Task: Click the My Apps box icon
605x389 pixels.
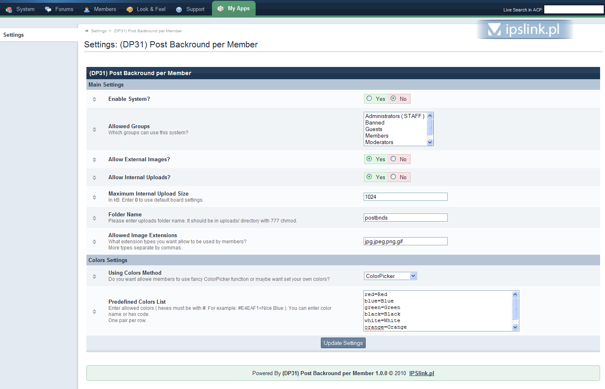Action: tap(221, 9)
